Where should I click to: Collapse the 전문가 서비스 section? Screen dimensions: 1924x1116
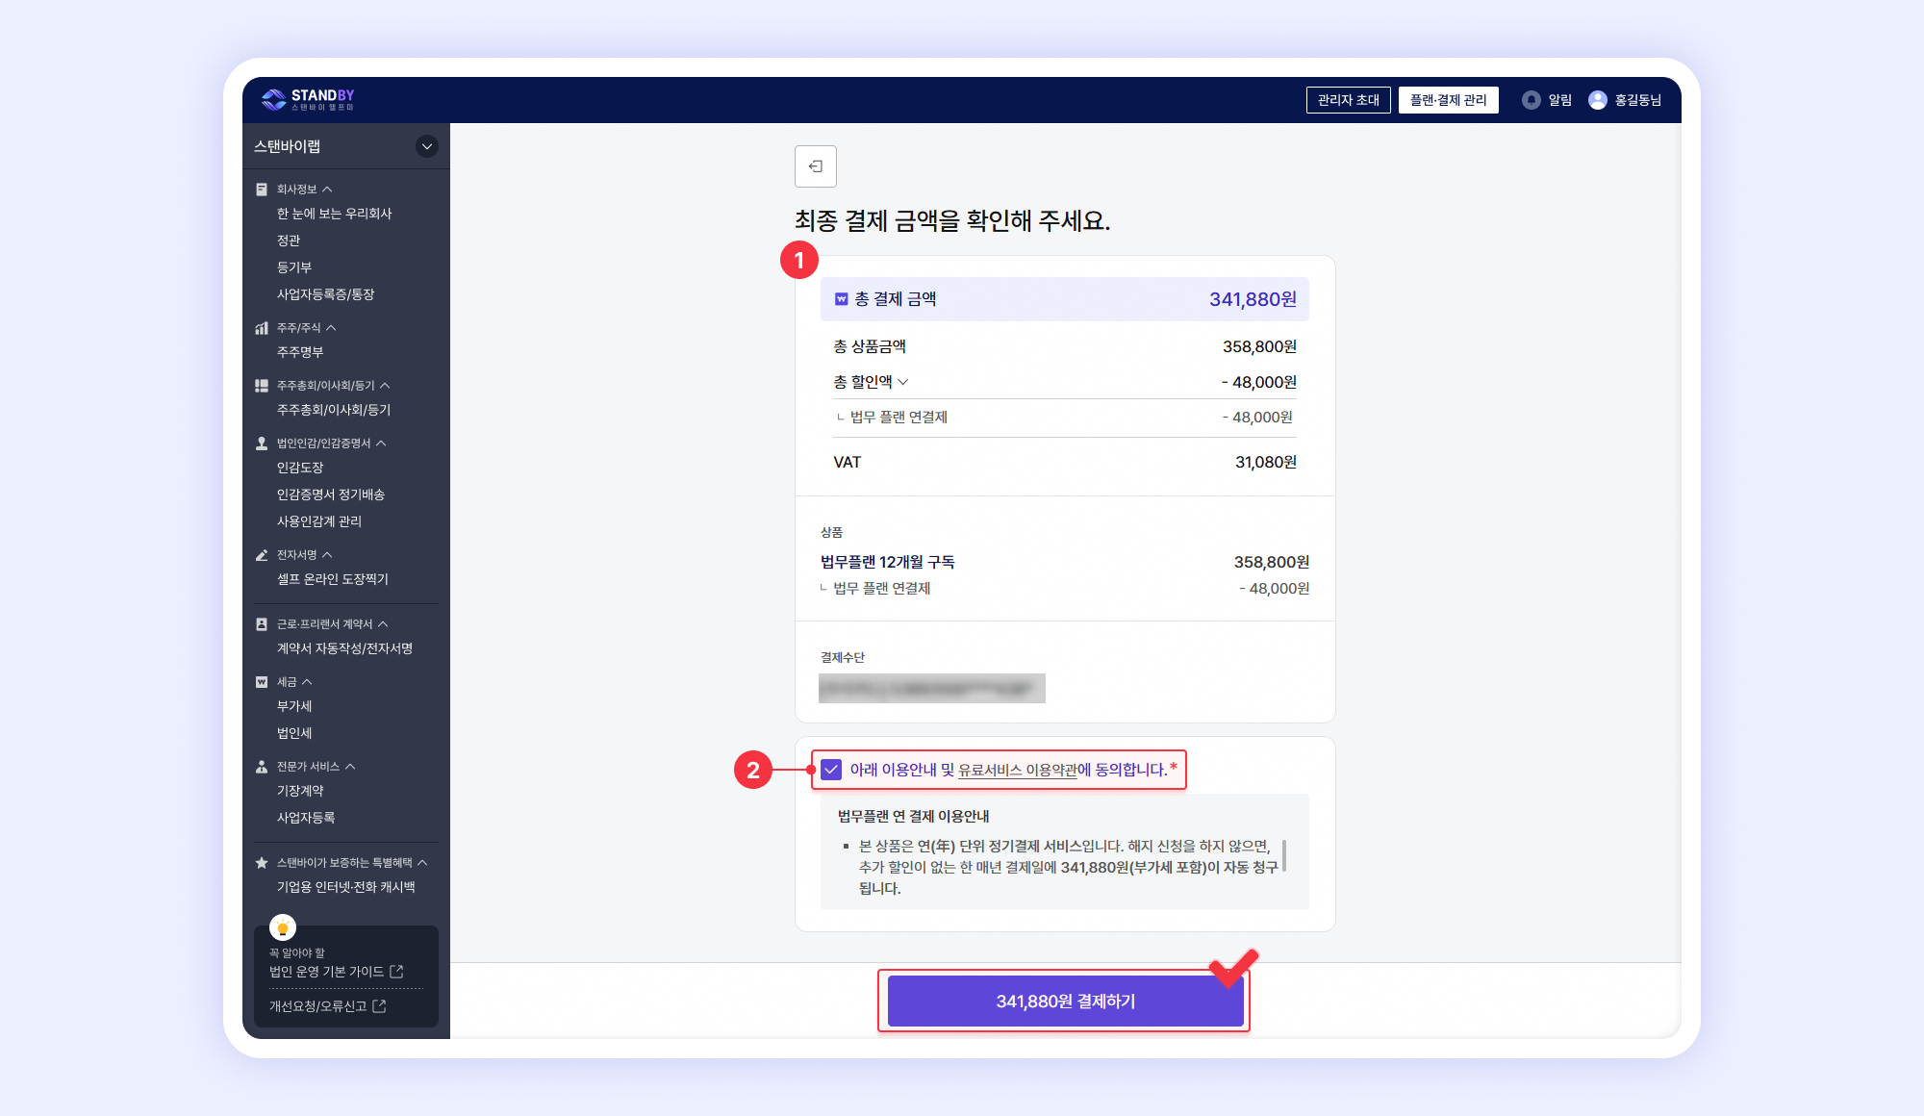point(350,767)
